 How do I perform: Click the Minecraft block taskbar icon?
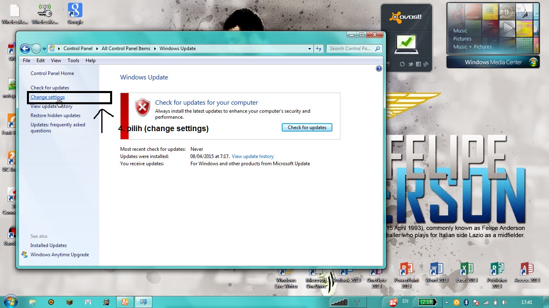click(69, 302)
